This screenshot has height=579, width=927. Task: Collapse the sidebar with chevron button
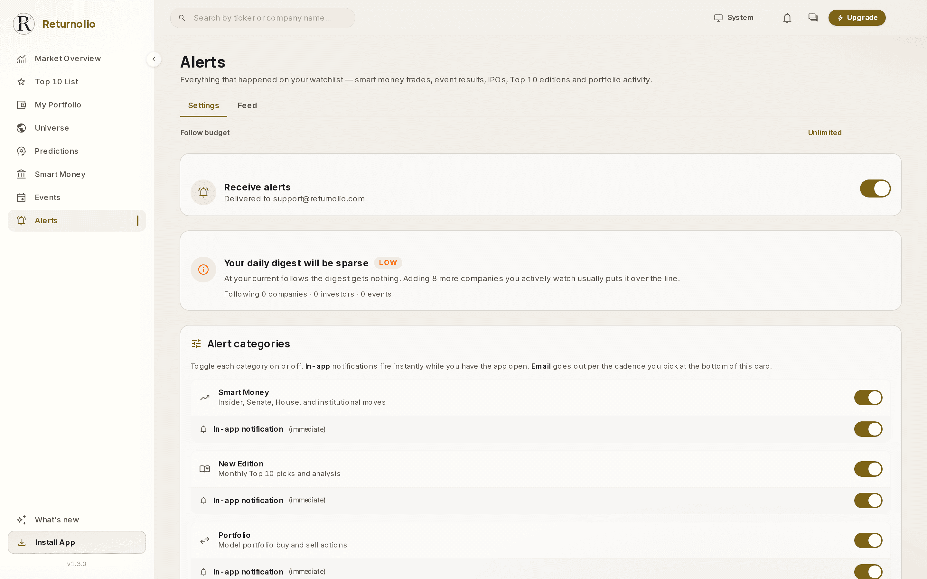tap(154, 60)
